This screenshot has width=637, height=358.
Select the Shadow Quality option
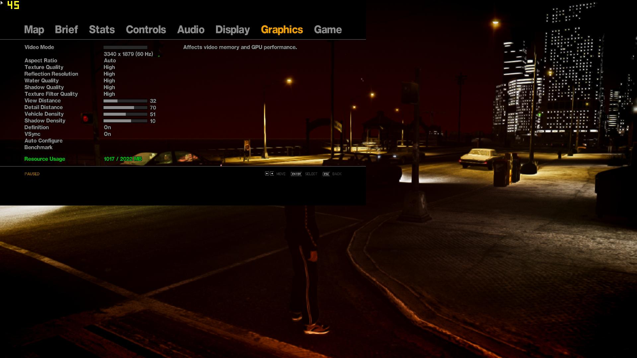[x=44, y=87]
